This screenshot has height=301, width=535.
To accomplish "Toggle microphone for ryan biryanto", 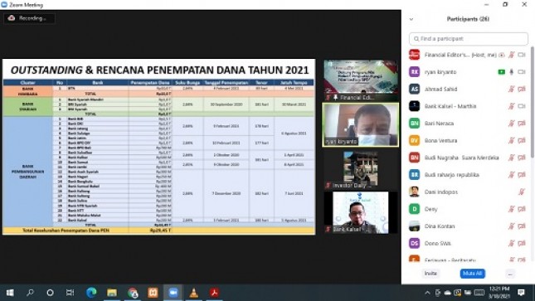I will [x=511, y=72].
